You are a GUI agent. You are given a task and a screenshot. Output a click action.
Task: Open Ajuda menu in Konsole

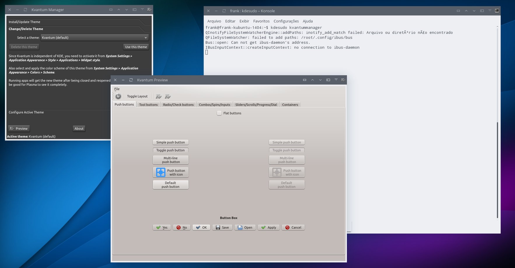308,21
